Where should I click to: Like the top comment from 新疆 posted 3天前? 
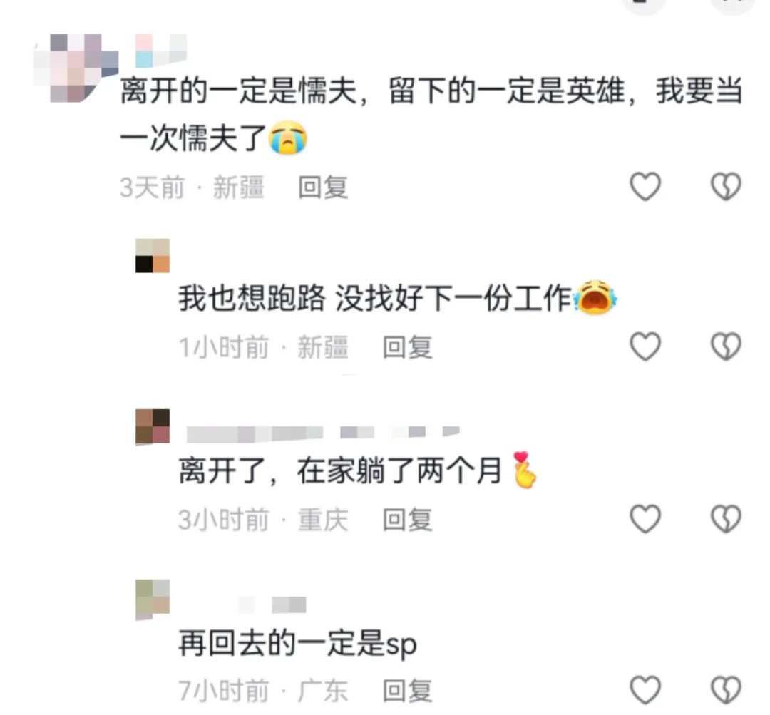(645, 186)
